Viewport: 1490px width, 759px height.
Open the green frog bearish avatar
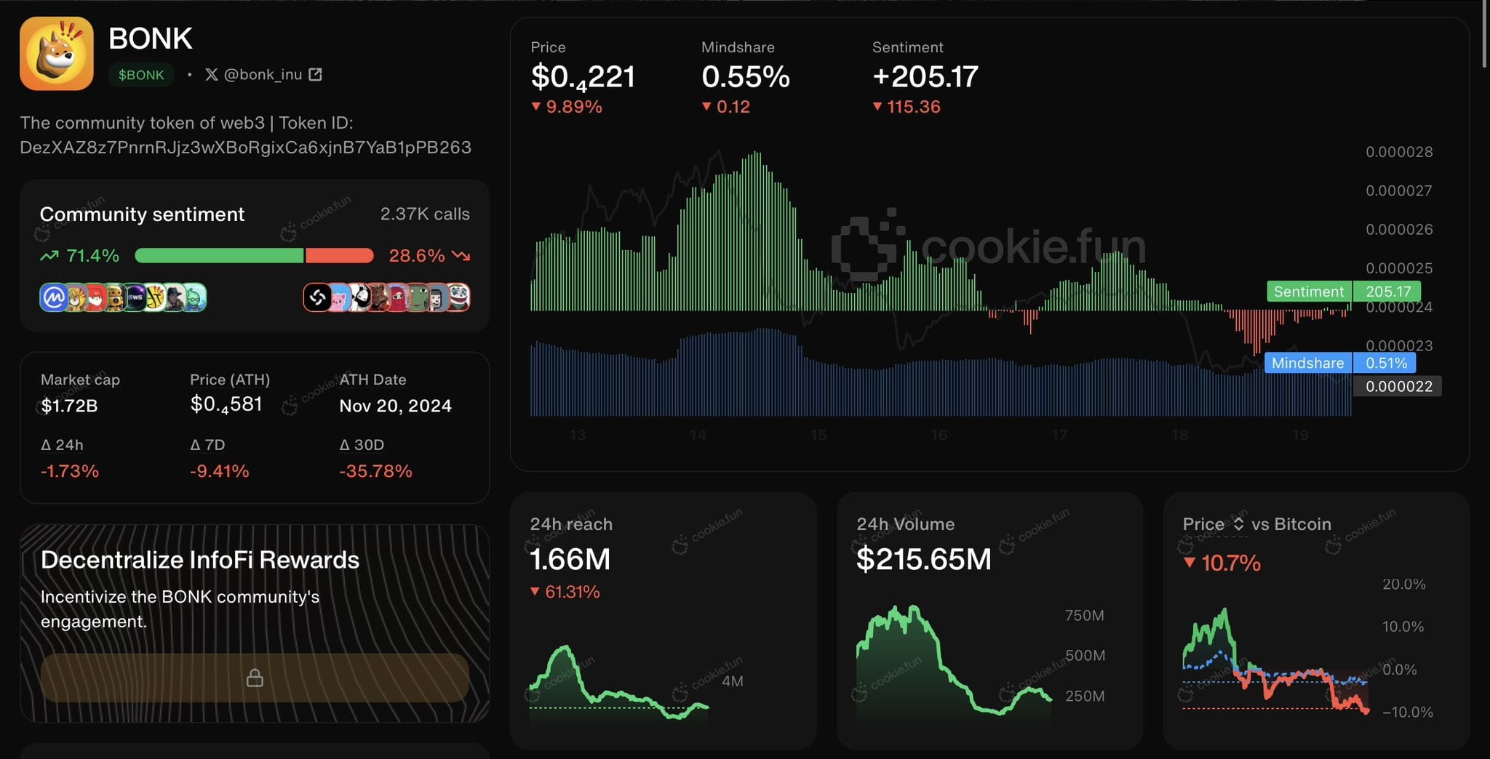(418, 297)
